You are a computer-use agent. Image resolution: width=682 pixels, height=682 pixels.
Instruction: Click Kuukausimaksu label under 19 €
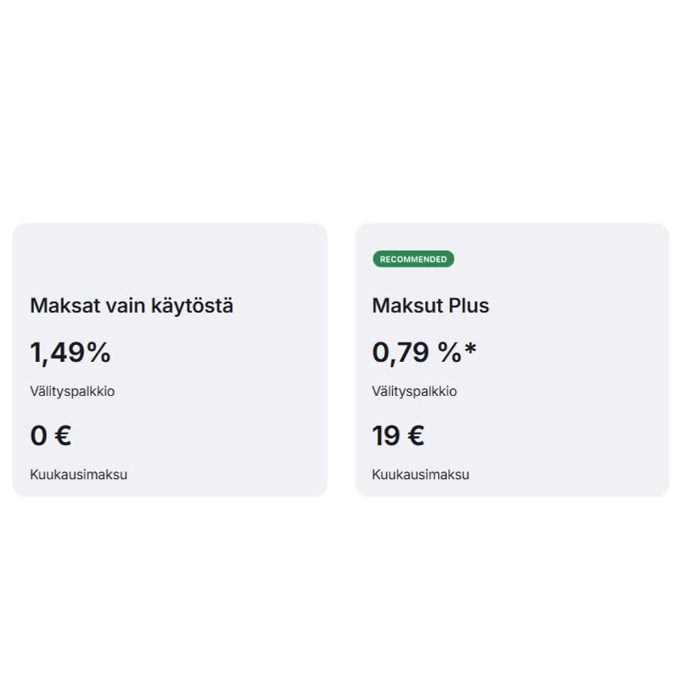click(421, 475)
